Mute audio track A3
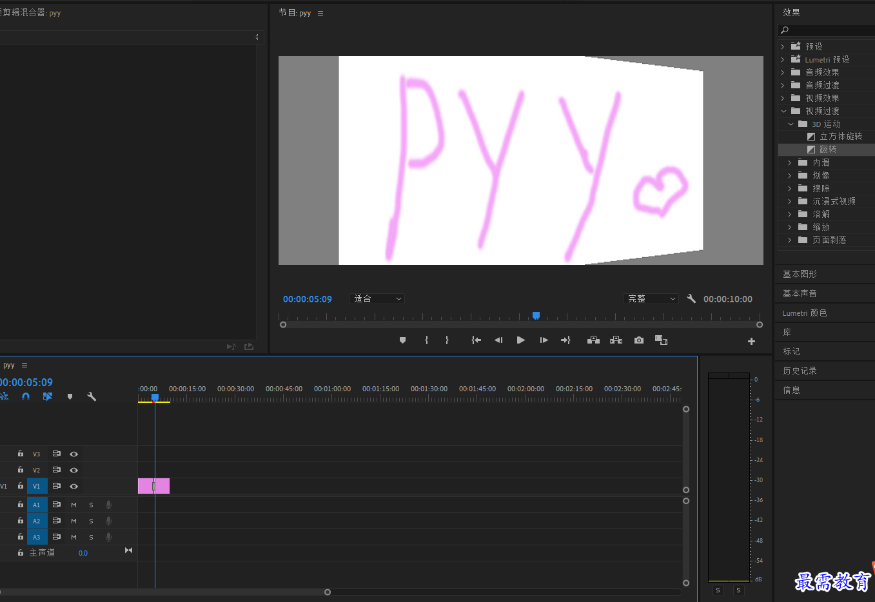Screen dimensions: 875x602 click(x=74, y=538)
